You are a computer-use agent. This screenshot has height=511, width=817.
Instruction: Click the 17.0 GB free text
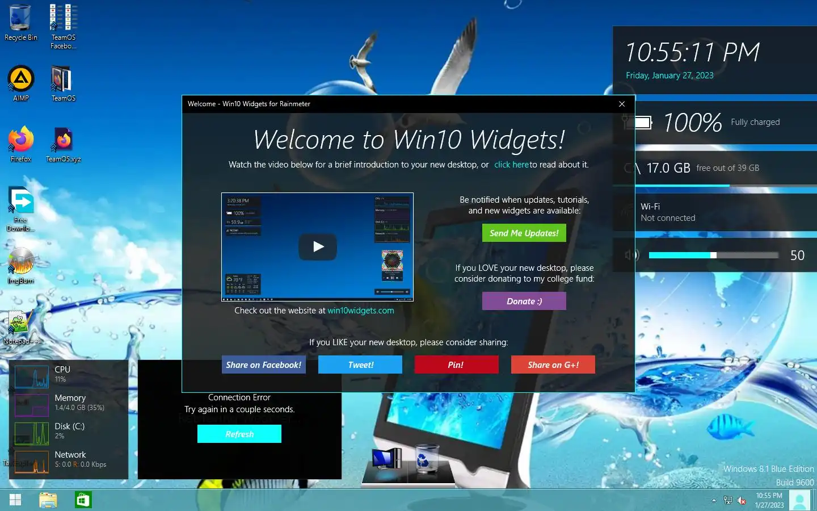[702, 168]
